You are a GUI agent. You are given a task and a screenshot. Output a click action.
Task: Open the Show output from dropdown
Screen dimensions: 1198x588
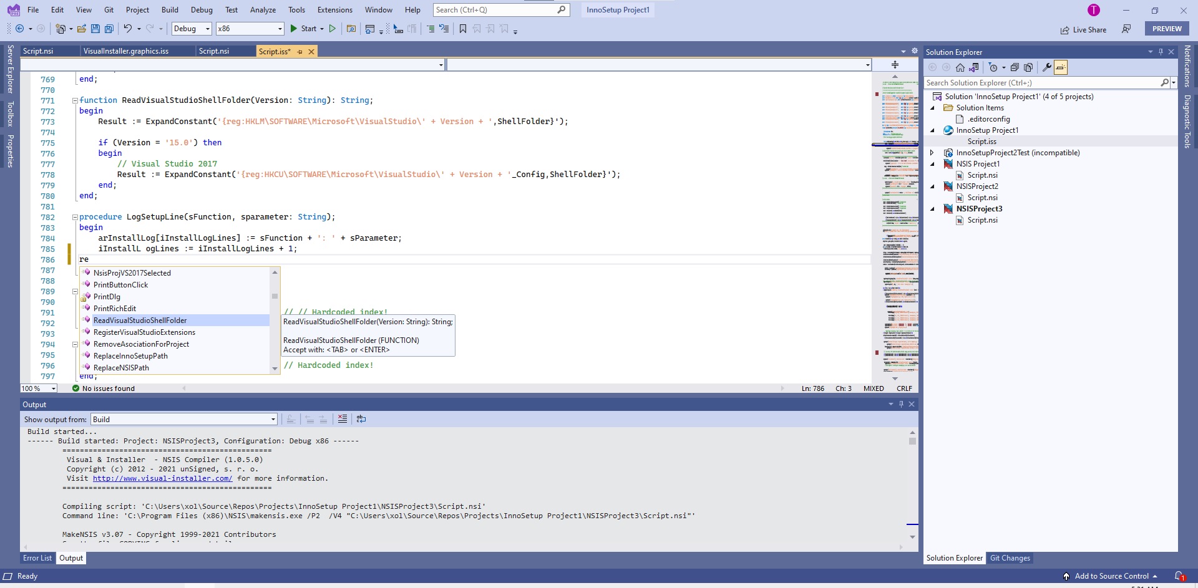(184, 420)
